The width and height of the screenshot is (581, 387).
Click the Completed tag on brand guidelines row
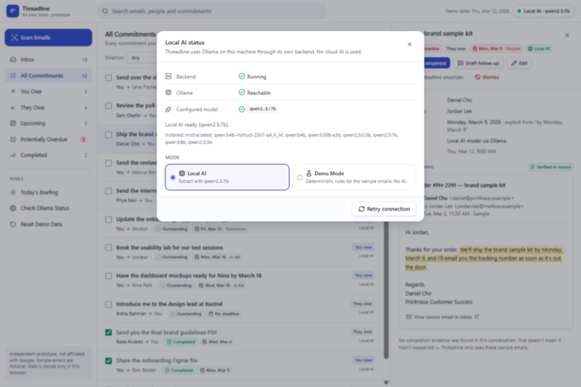pyautogui.click(x=180, y=342)
